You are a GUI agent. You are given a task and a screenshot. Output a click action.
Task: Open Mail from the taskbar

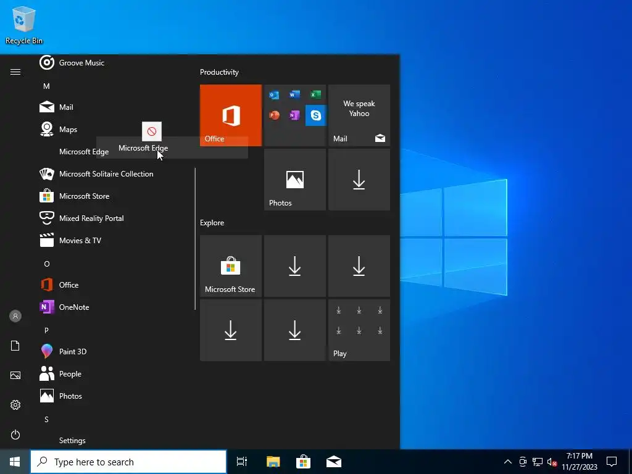point(334,462)
